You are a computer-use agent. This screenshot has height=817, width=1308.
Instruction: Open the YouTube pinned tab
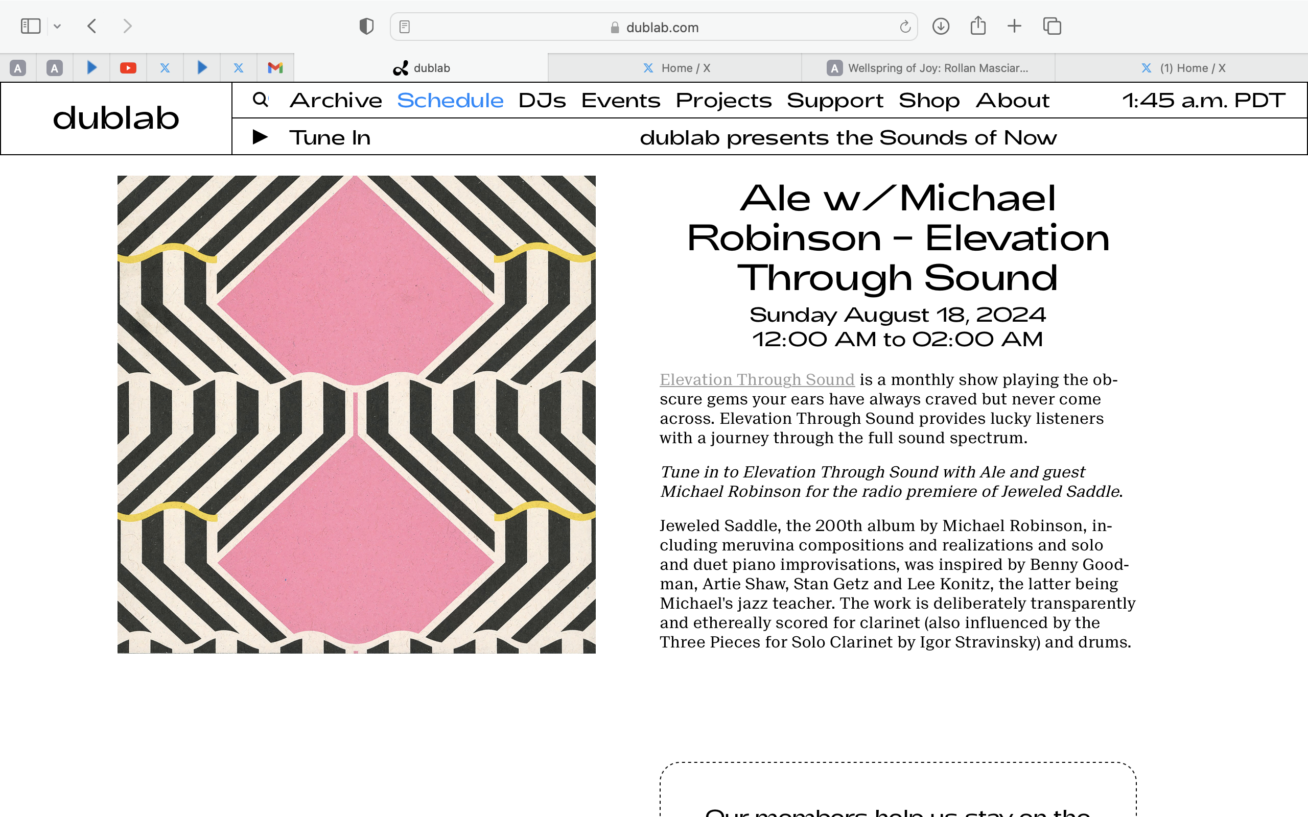[128, 68]
